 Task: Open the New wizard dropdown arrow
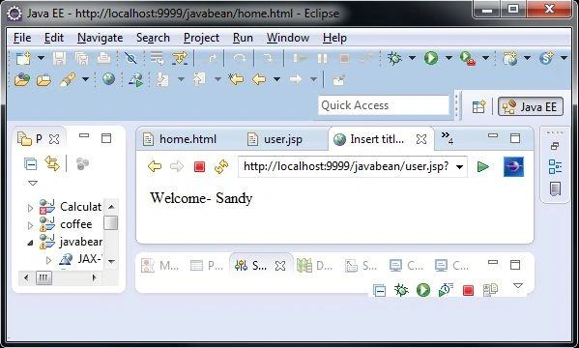41,58
